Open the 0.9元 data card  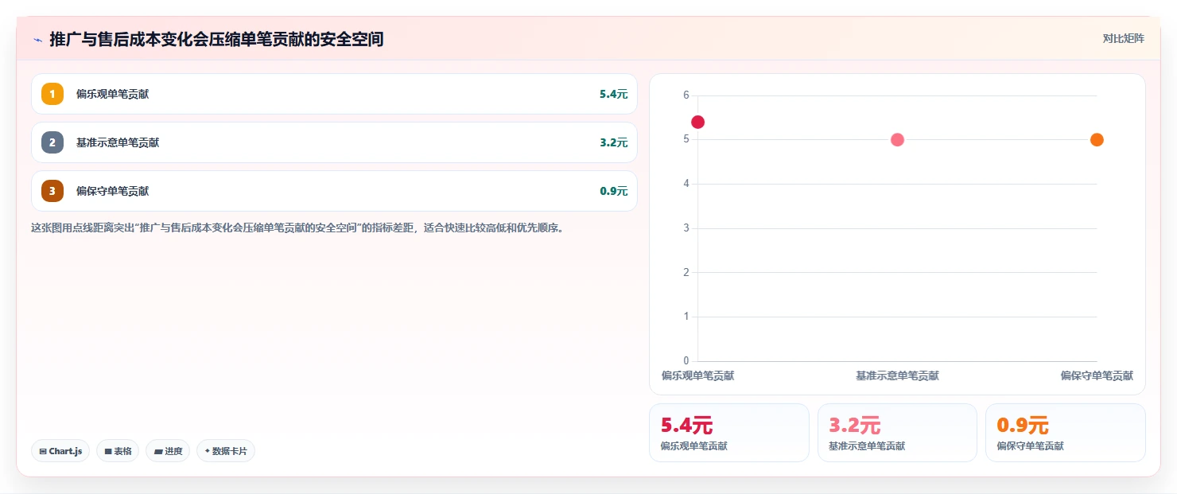coord(1066,433)
